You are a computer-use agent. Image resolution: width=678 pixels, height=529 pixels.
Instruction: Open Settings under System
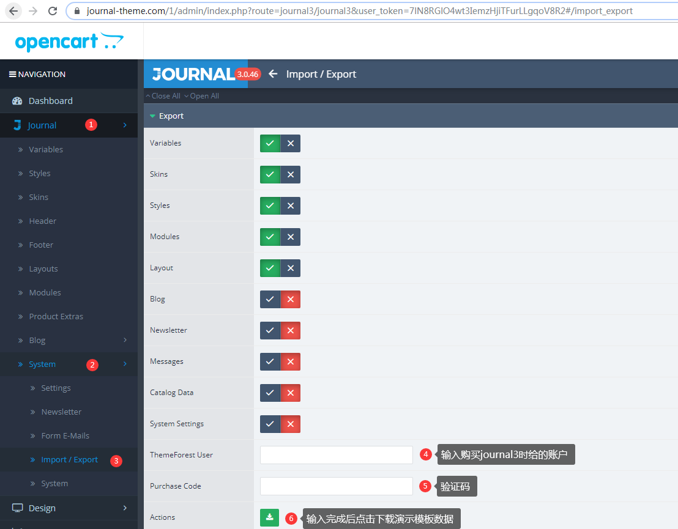click(x=56, y=388)
